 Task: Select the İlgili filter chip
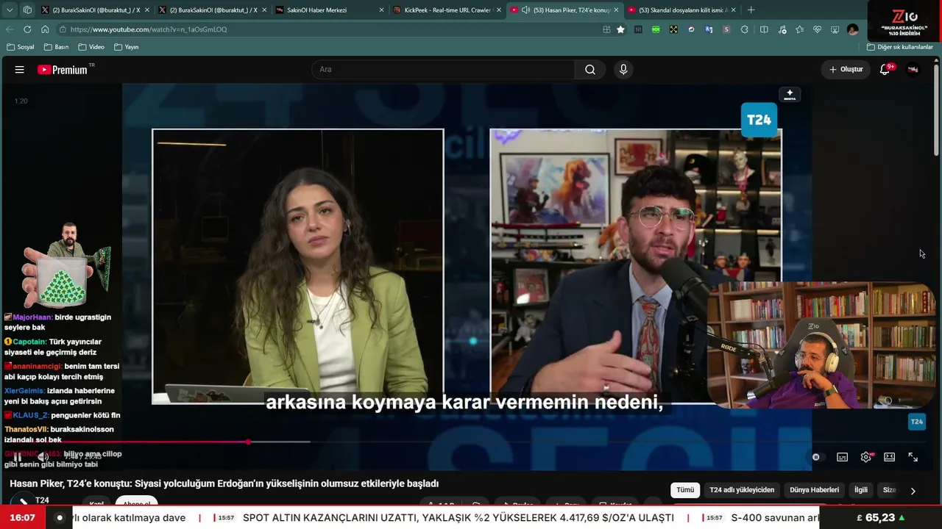pos(861,490)
